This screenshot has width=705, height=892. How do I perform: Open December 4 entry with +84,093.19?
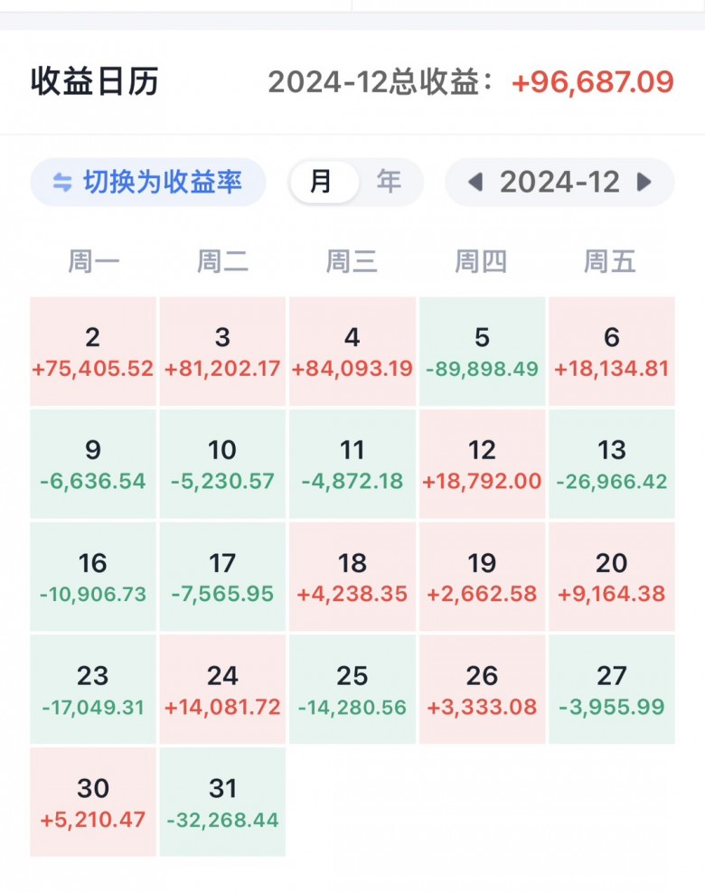[352, 352]
